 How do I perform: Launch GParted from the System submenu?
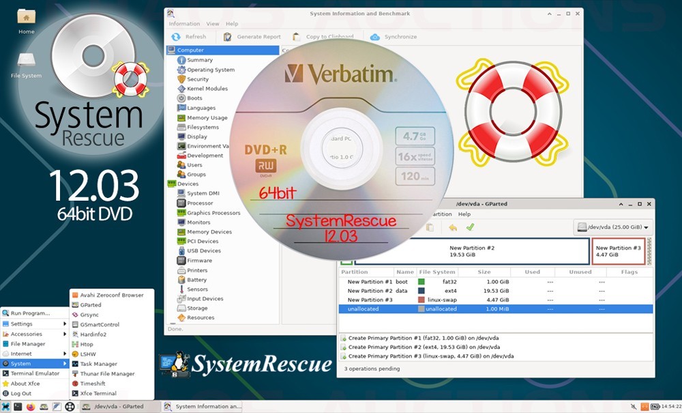tap(112, 305)
